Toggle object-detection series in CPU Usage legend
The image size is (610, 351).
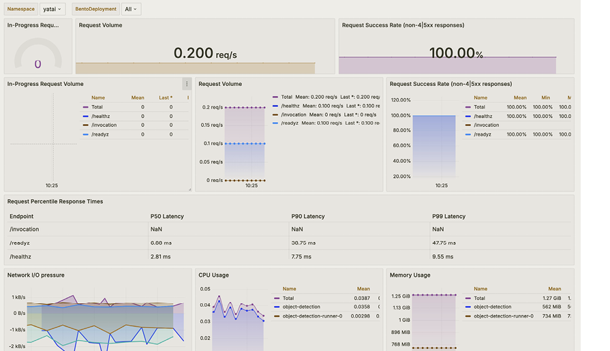[x=301, y=307]
